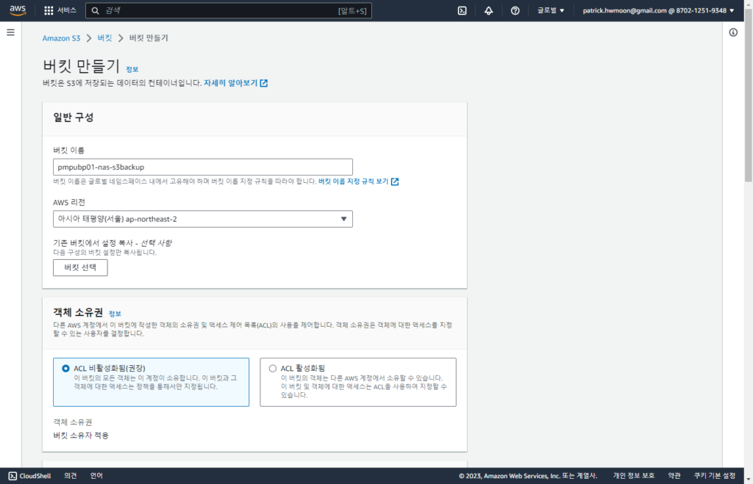Expand the 글로벌 region selector
The image size is (753, 484).
551,10
